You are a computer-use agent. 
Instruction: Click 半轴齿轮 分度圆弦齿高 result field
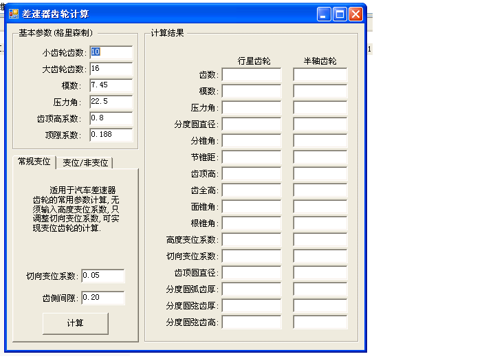coord(320,322)
